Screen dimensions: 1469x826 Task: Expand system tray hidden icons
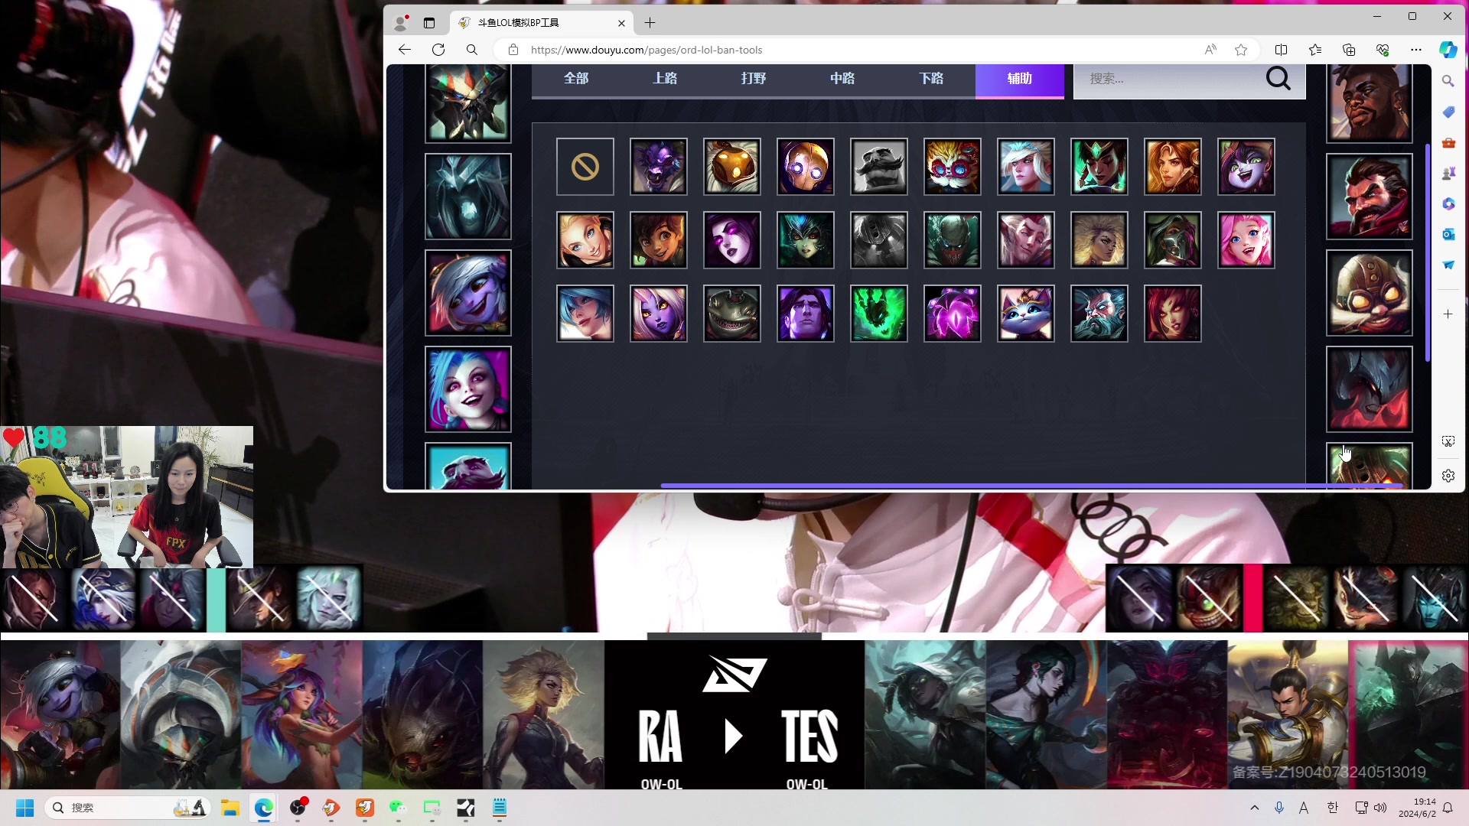tap(1254, 808)
